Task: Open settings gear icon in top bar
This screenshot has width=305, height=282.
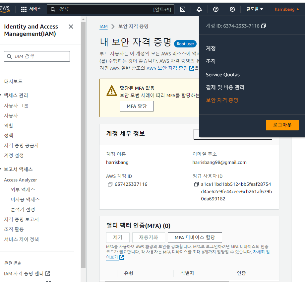Action: click(x=232, y=9)
